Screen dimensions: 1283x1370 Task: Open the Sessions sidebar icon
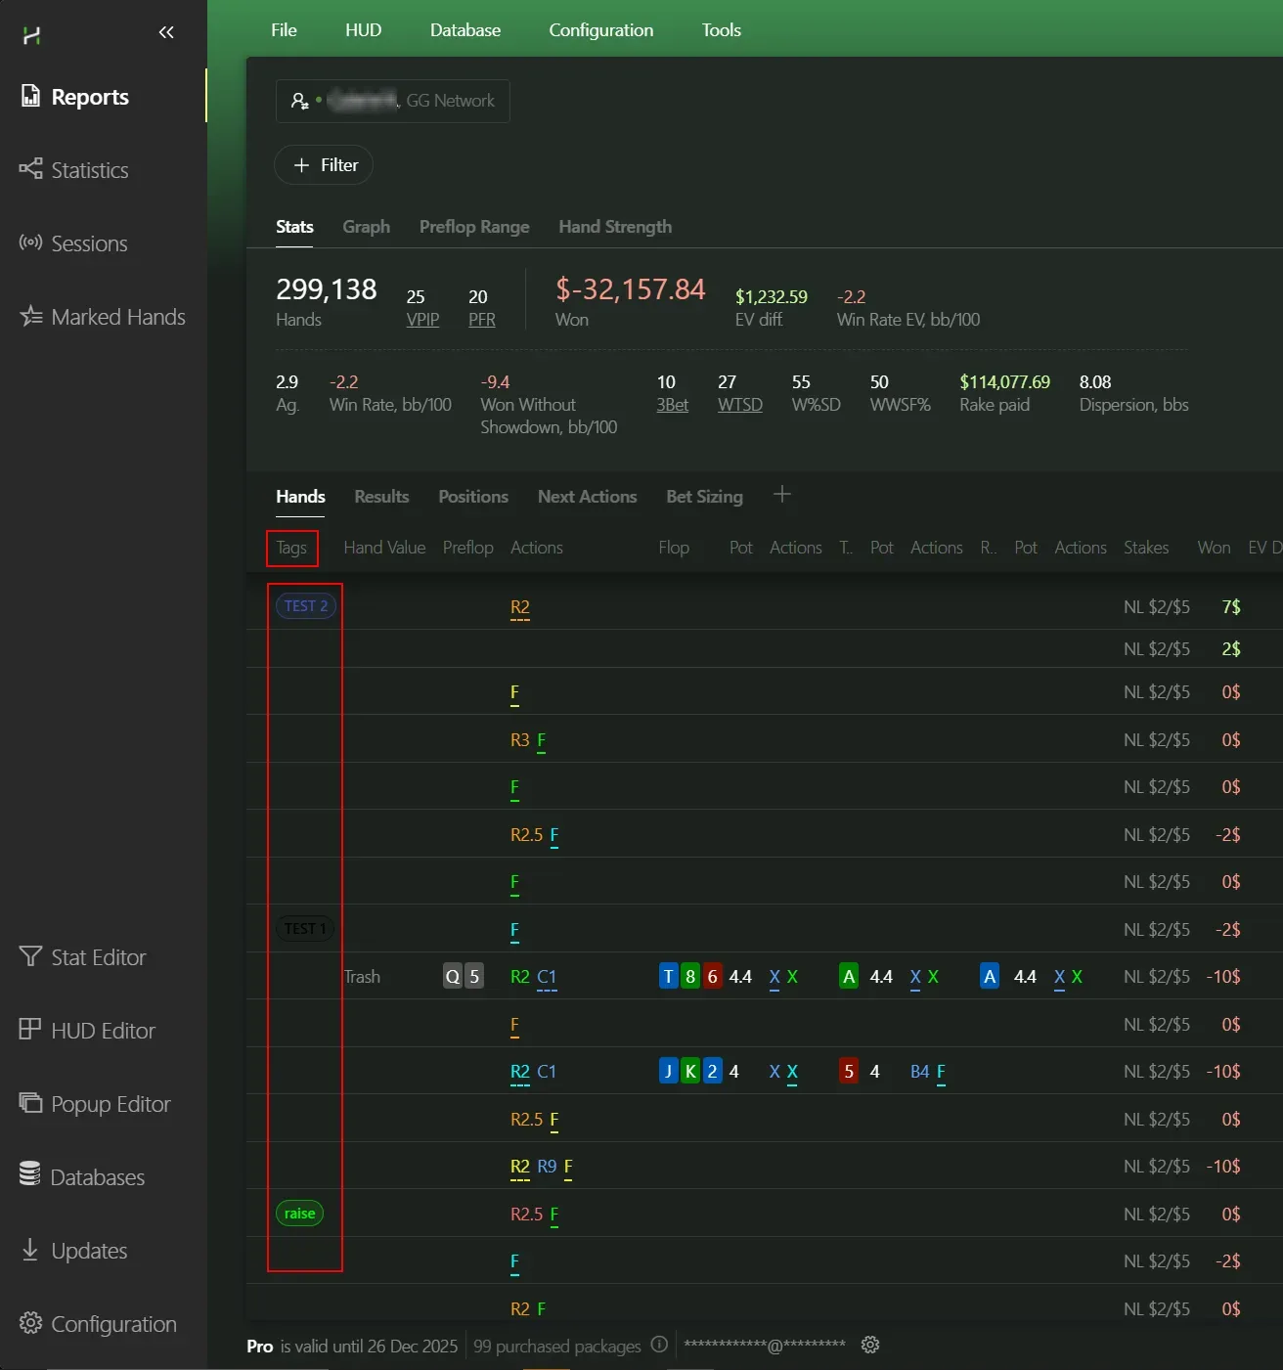tap(30, 243)
